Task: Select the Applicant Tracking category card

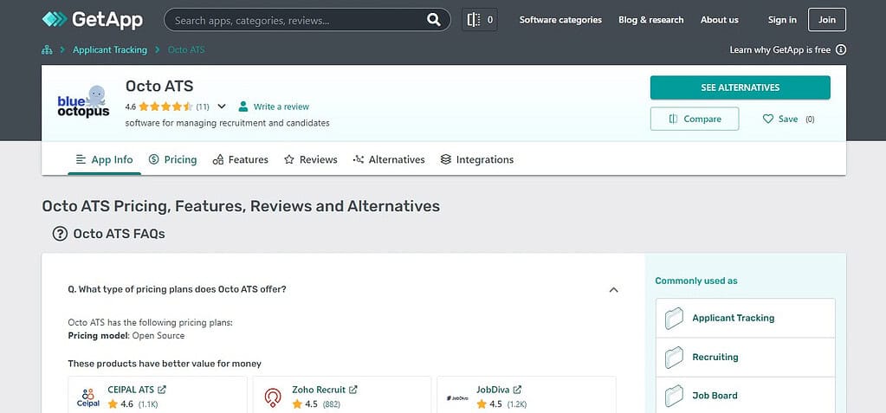Action: pos(746,318)
